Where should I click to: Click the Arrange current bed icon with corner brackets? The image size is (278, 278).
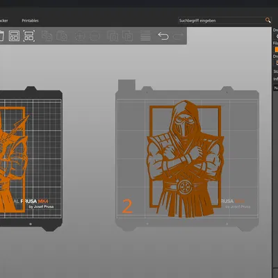[29, 36]
